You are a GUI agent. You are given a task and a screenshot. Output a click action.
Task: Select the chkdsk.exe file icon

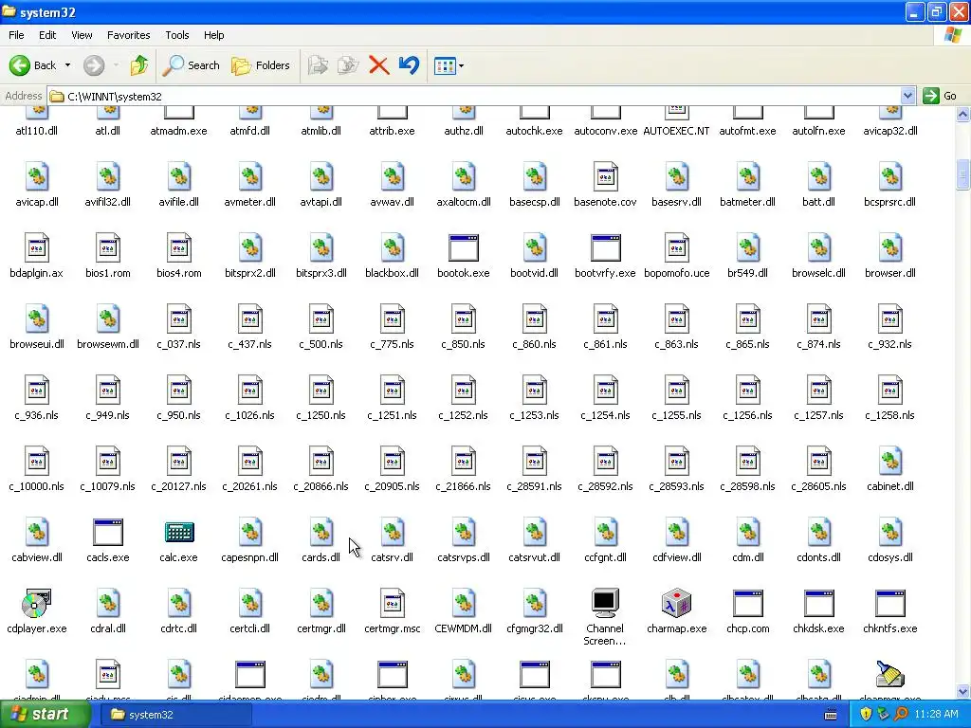coord(818,604)
